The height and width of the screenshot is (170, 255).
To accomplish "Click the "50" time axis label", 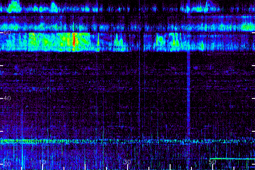I will click(212, 162).
